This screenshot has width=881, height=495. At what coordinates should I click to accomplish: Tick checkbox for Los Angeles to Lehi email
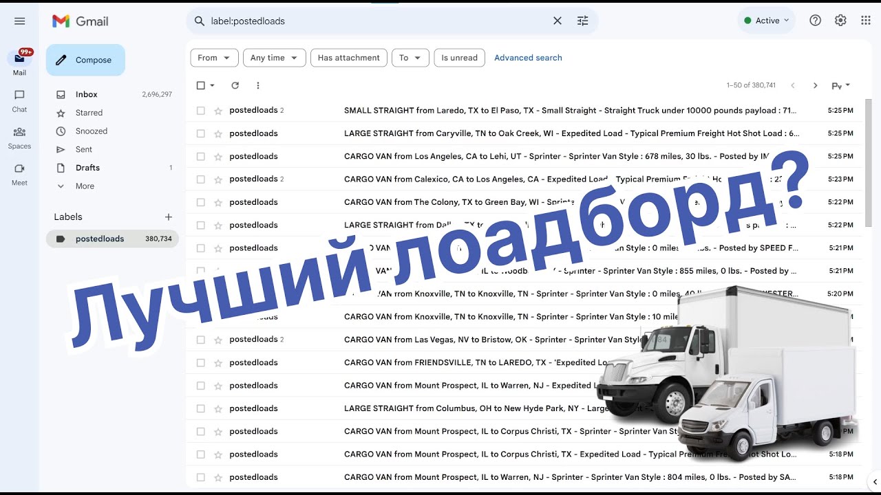(201, 156)
